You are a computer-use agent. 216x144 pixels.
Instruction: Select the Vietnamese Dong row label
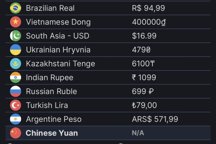[58, 22]
